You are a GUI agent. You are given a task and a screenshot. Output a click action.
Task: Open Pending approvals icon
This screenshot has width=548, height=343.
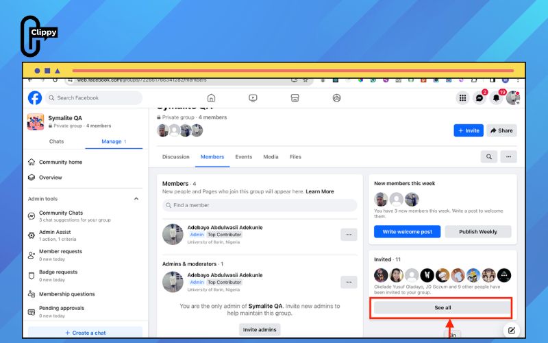(x=32, y=311)
